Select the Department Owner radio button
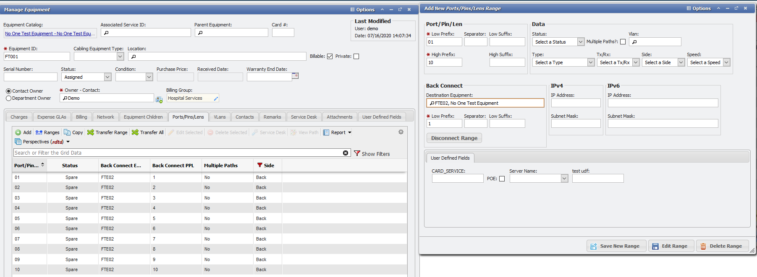This screenshot has width=757, height=277. tap(8, 98)
